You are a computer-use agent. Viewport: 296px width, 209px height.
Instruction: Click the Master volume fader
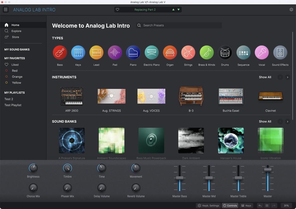coord(268,170)
